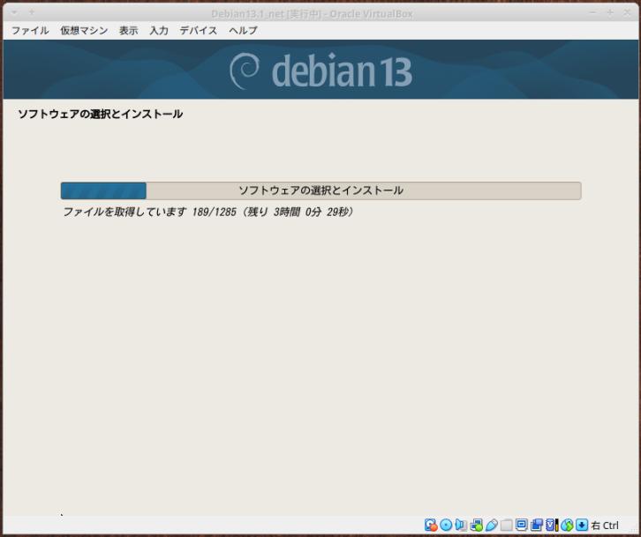Click the optical disc drive status icon

[x=446, y=525]
